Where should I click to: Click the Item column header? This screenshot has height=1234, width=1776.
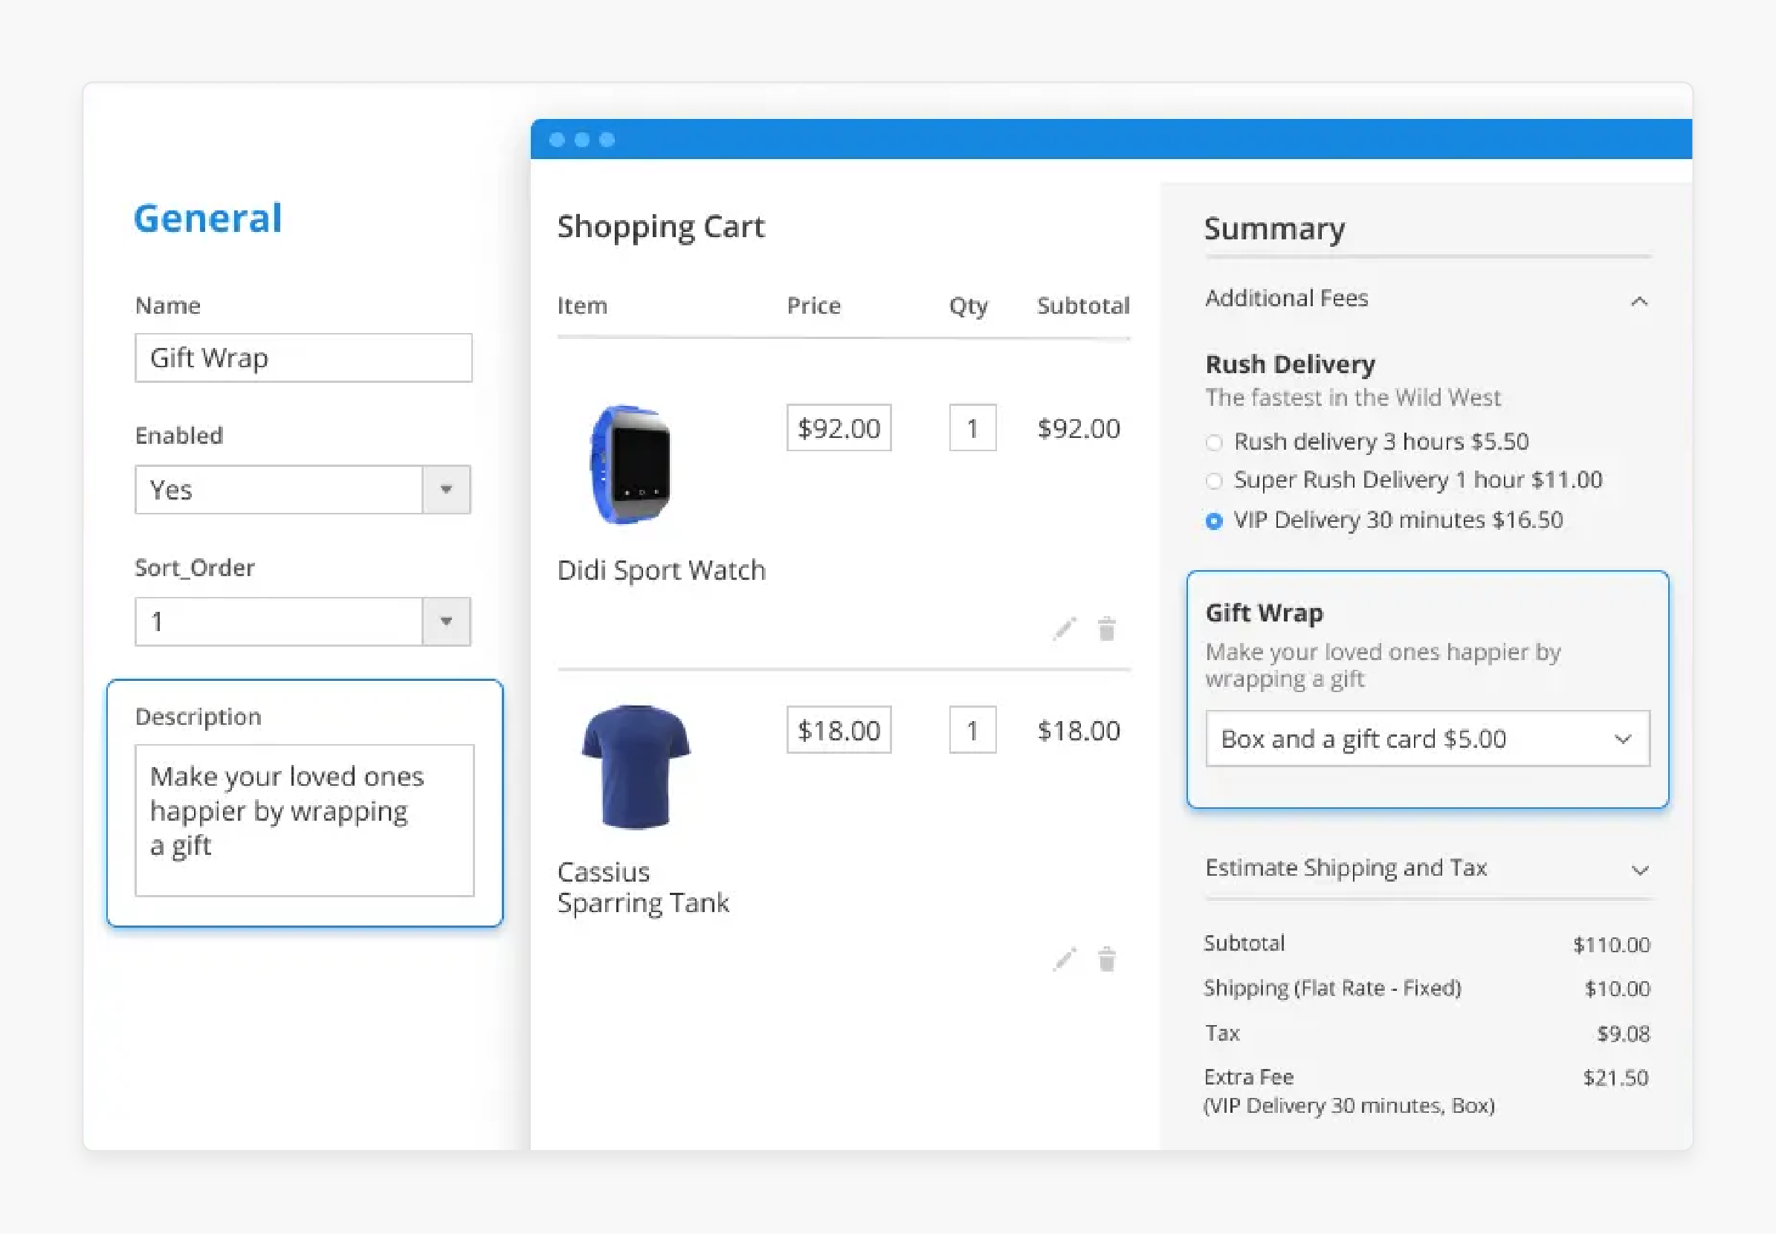click(x=582, y=306)
